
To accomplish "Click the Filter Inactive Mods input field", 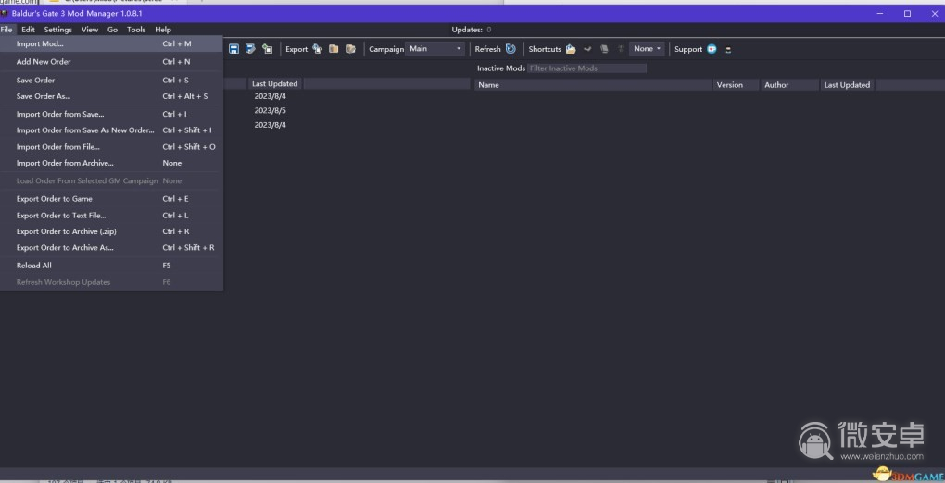I will [586, 68].
